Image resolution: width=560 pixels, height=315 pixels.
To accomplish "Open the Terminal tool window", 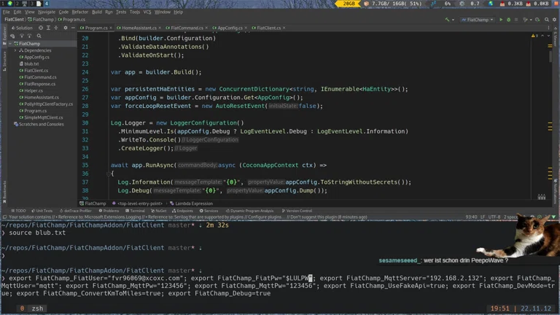I will 137,211.
